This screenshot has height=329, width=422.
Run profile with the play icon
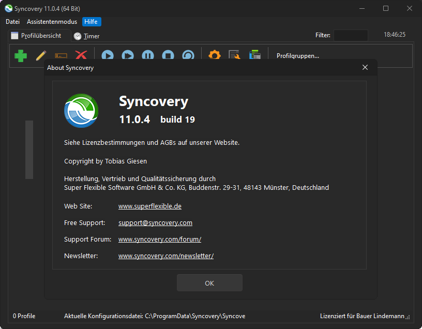pos(108,55)
